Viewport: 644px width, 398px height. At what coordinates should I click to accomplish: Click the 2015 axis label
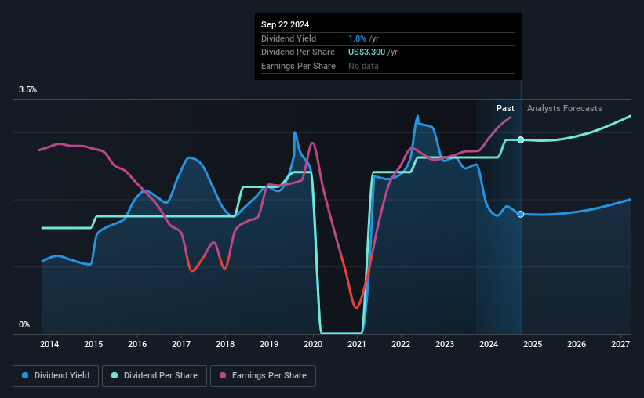(x=93, y=344)
